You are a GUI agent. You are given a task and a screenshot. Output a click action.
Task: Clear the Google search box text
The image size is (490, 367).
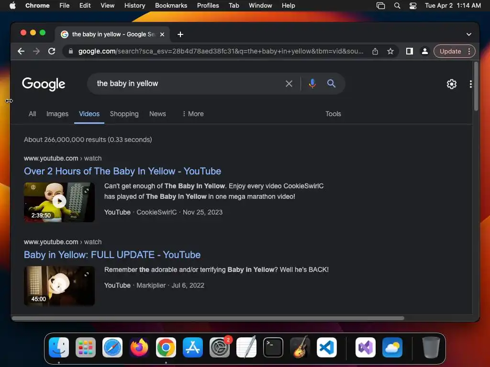tap(289, 84)
